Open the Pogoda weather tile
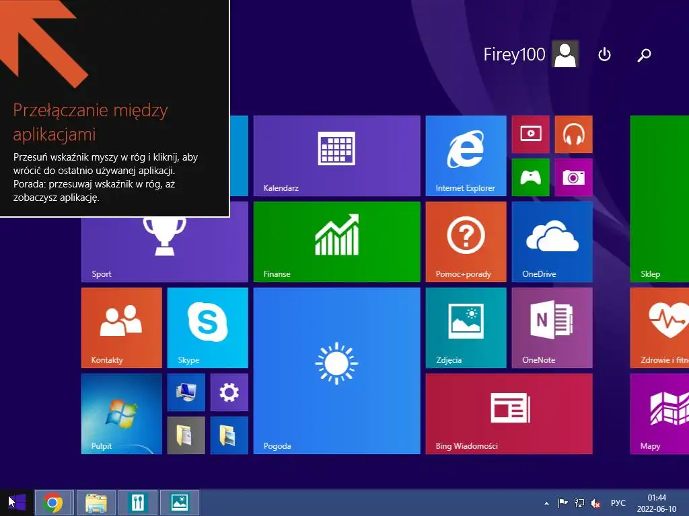 336,371
